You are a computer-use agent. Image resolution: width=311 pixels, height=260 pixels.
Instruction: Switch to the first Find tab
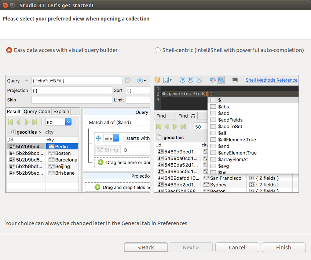click(165, 116)
